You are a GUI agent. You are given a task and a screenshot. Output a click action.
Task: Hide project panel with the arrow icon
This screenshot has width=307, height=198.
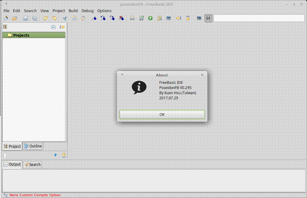point(62,27)
